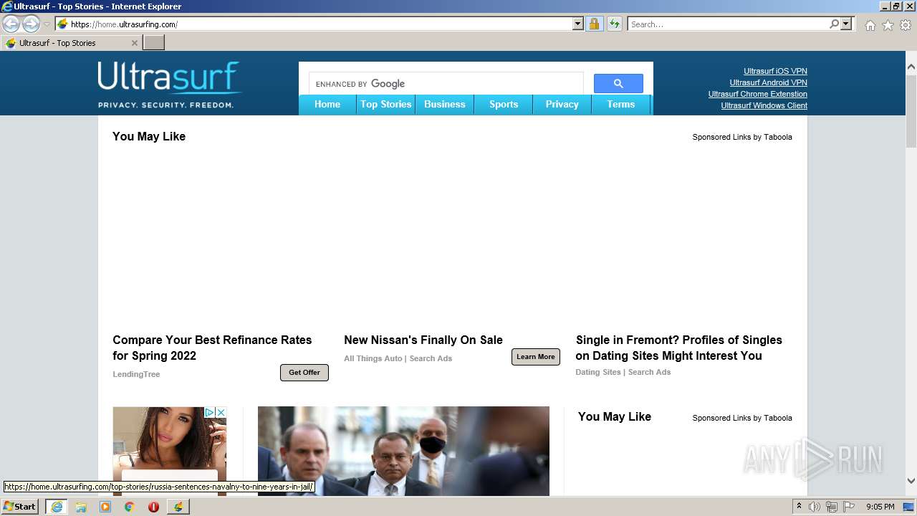Click All Things Auto | Search Ads label
917x516 pixels.
398,358
